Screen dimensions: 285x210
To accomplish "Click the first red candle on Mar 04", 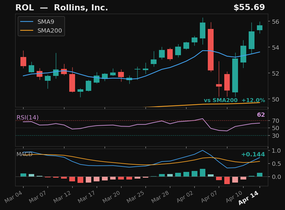I will pyautogui.click(x=23, y=62).
